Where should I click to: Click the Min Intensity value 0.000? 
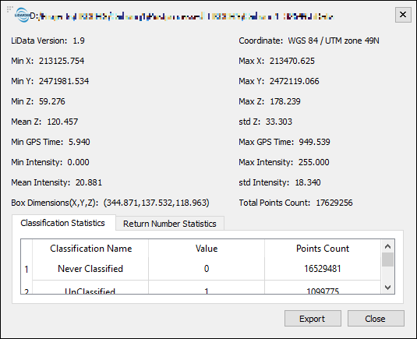[x=78, y=162]
